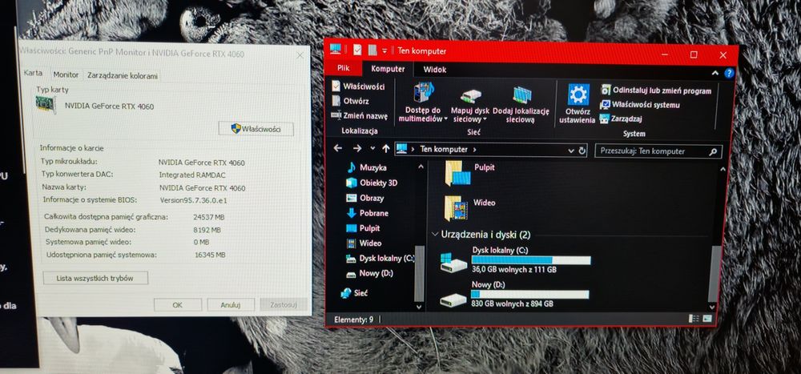Viewport: 801px width, 374px height.
Task: Expand the address bar history dropdown
Action: 571,151
